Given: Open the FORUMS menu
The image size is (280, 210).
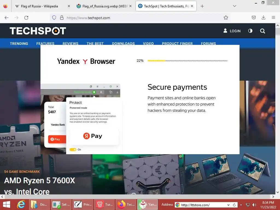Looking at the screenshot, I should 208,43.
